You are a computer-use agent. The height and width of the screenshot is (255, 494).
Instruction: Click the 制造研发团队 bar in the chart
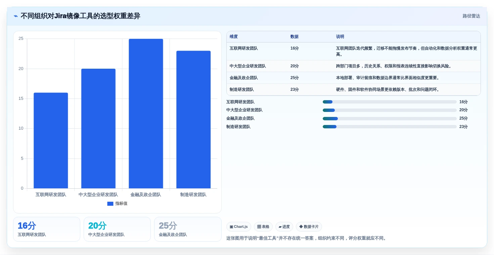coord(193,120)
